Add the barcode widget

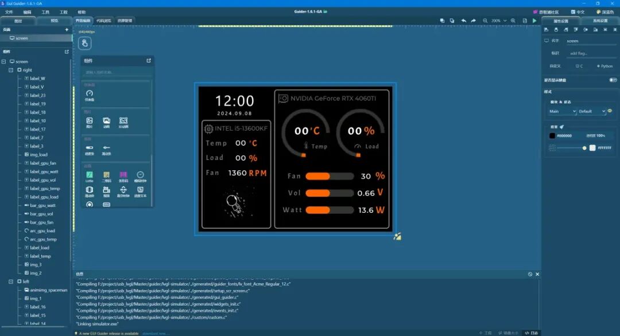(123, 177)
